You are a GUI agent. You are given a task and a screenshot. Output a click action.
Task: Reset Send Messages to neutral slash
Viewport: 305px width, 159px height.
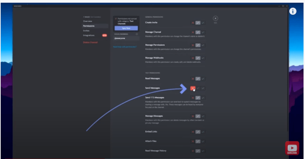coord(198,88)
